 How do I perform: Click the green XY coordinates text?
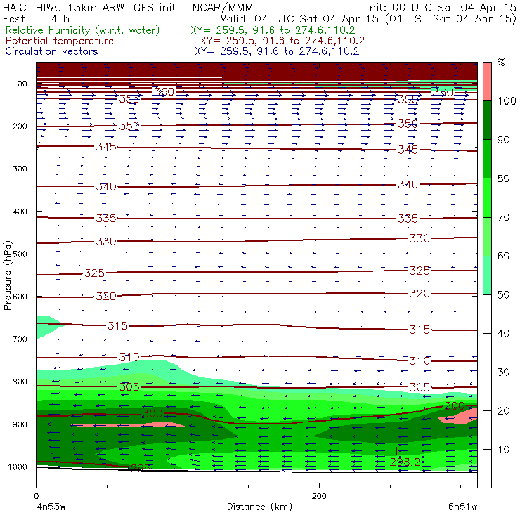[x=273, y=30]
